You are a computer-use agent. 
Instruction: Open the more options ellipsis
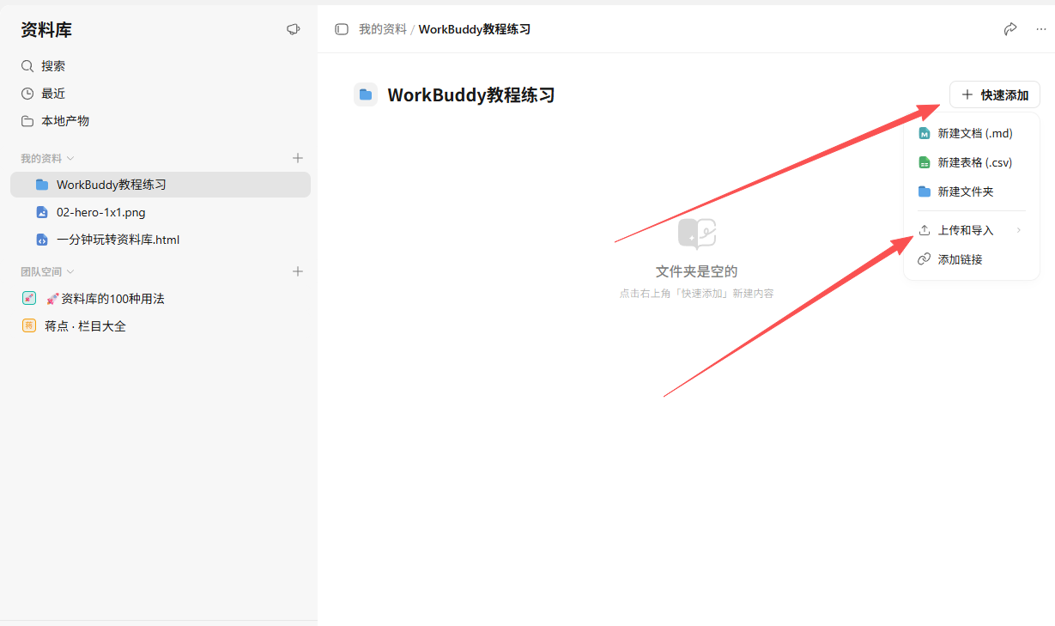coord(1041,29)
